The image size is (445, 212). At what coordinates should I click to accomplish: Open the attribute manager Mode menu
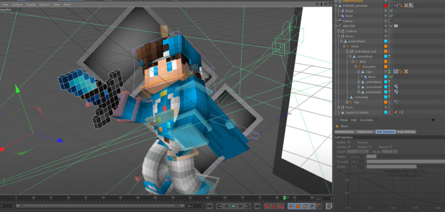tap(344, 120)
